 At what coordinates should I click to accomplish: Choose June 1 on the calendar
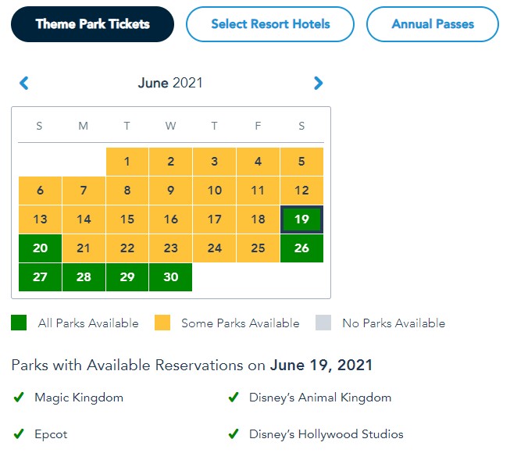127,162
